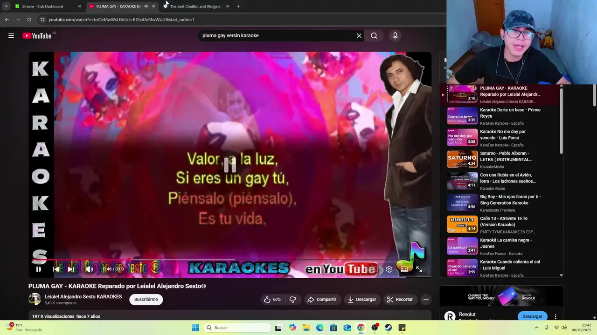Play Karaoké La camisa negra - Juanes

(500, 247)
